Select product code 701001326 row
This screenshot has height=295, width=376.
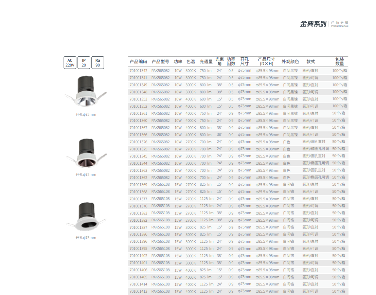click(139, 142)
